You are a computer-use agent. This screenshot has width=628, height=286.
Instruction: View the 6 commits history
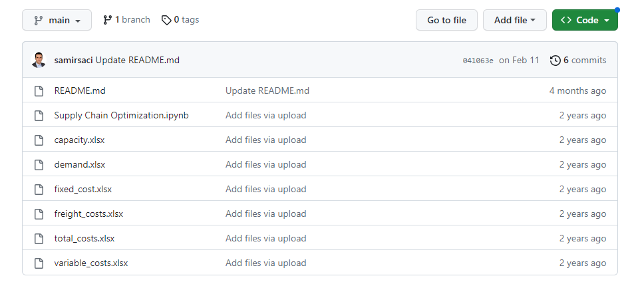click(584, 60)
